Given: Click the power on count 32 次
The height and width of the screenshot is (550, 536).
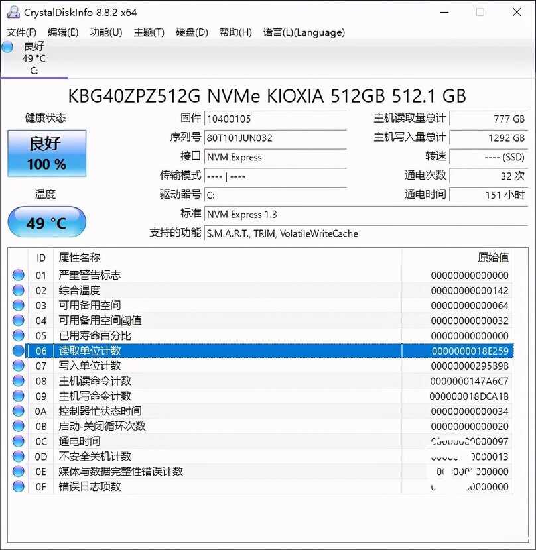Looking at the screenshot, I should pos(489,176).
